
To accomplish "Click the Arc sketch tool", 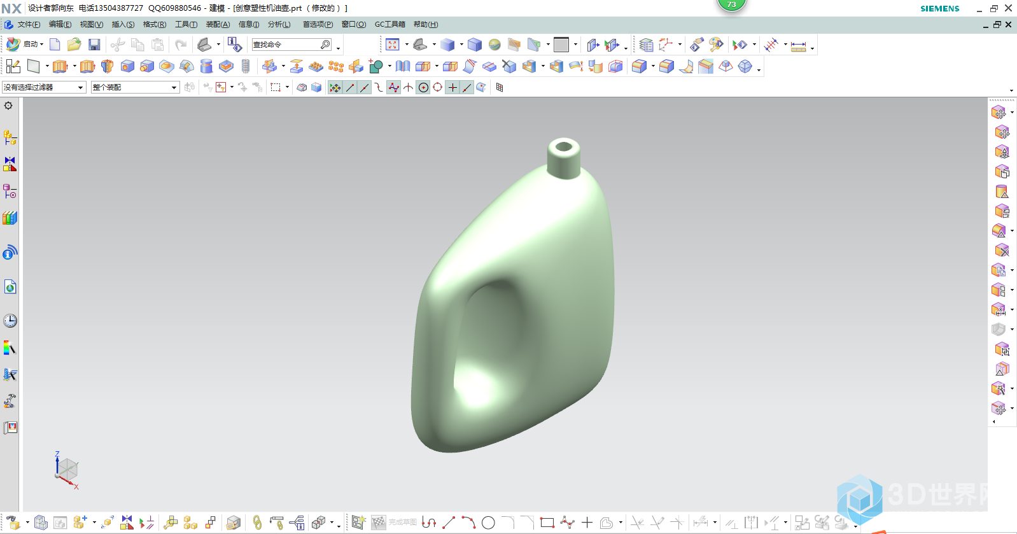I will point(468,523).
